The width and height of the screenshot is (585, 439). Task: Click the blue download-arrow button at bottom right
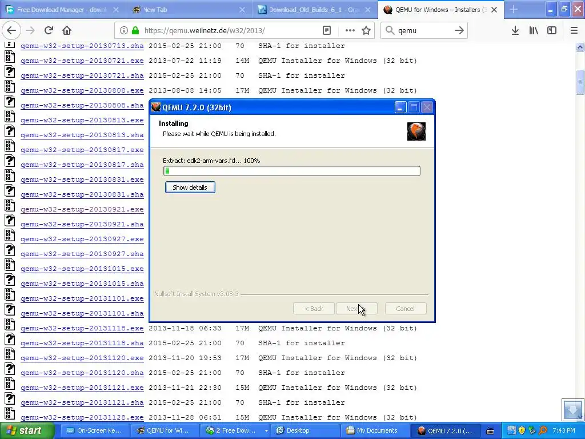tap(572, 409)
